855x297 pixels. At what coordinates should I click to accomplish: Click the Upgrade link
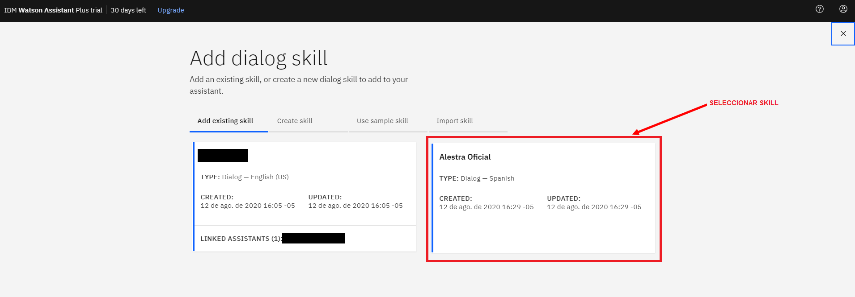tap(171, 10)
